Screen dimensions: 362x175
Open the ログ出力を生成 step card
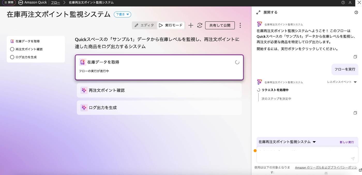159,108
